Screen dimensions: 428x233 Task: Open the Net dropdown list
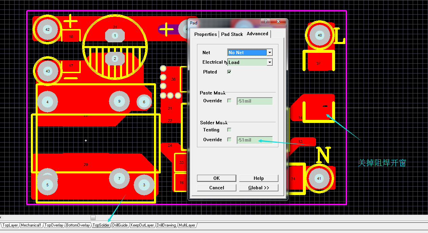(270, 52)
